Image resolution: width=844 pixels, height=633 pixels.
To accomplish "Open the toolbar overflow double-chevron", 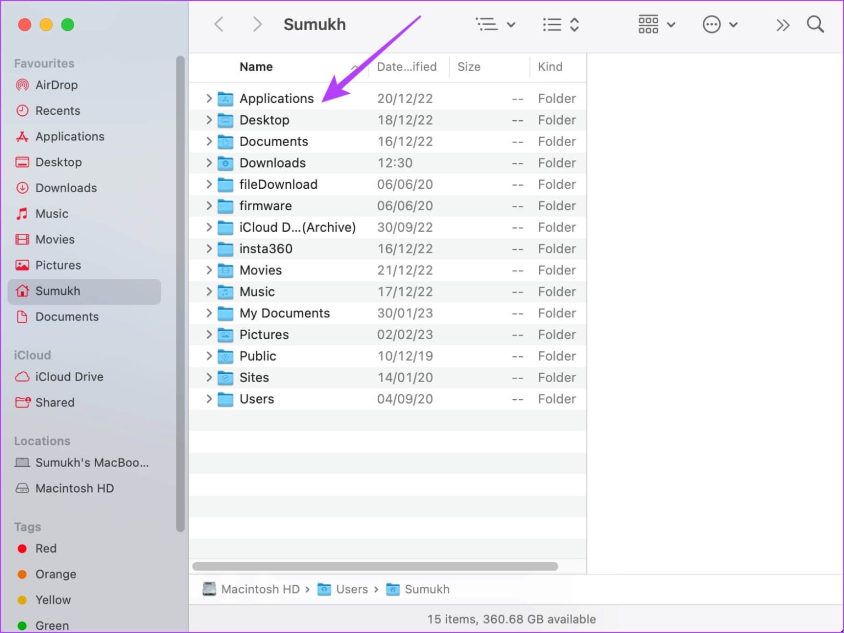I will point(782,25).
